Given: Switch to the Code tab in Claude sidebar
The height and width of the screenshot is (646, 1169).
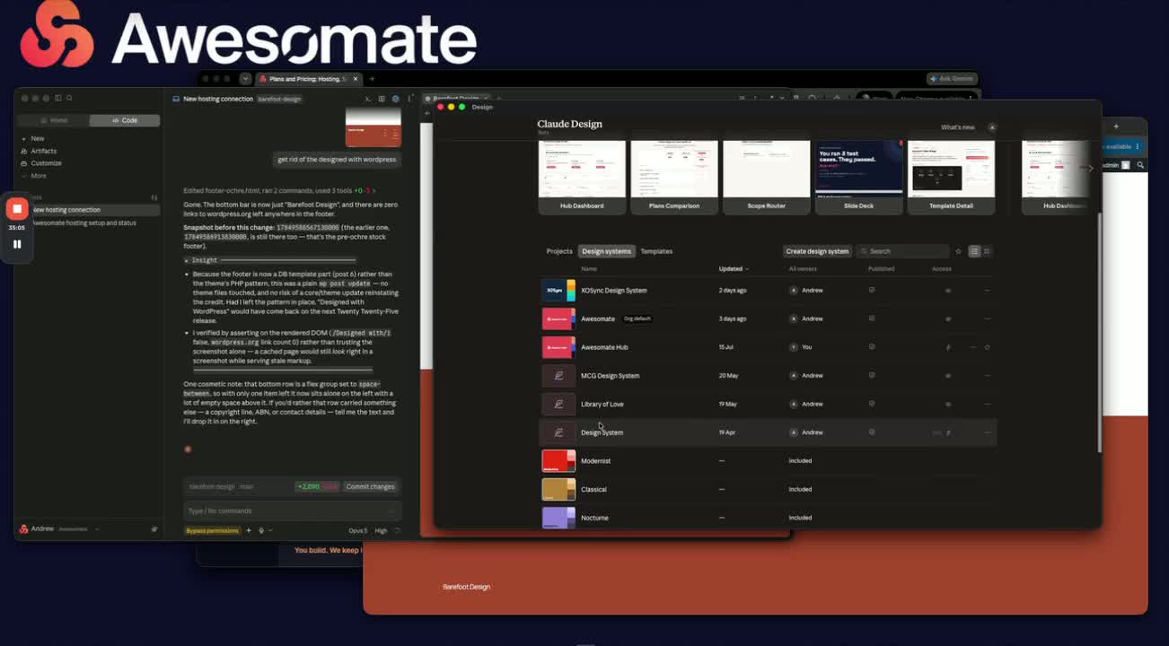Looking at the screenshot, I should pos(125,120).
